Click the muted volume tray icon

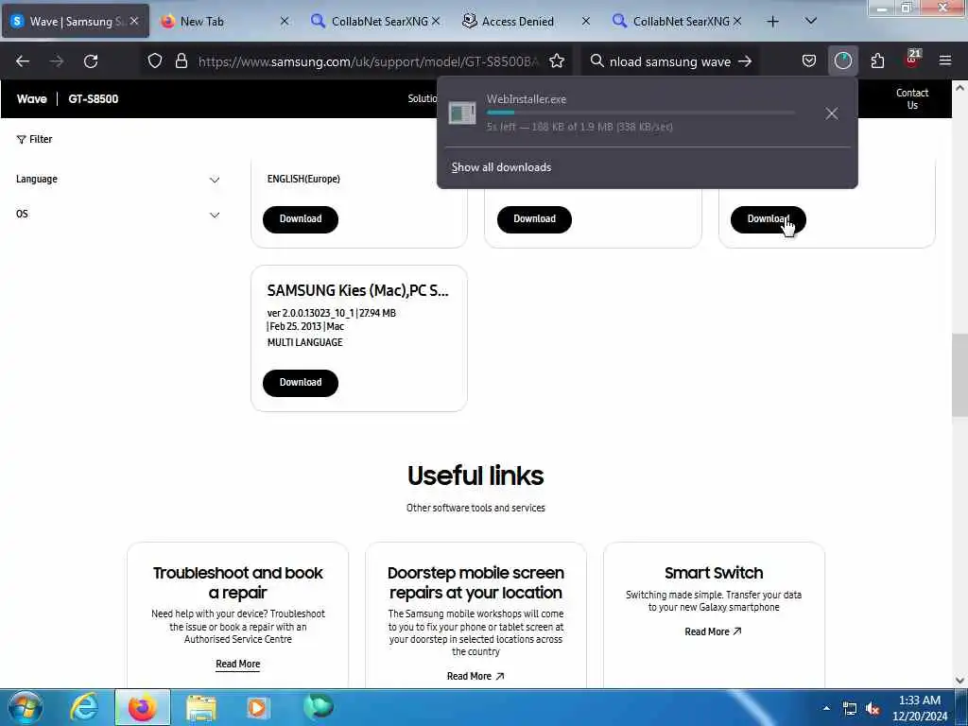pyautogui.click(x=873, y=709)
